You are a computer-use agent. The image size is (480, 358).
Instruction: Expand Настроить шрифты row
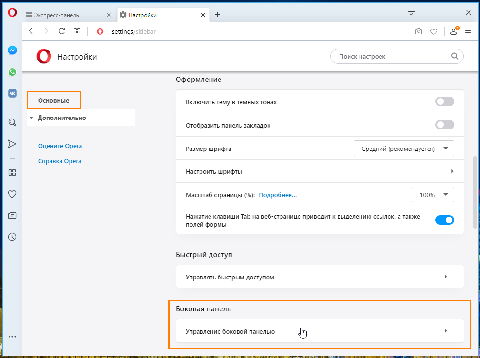tap(320, 171)
